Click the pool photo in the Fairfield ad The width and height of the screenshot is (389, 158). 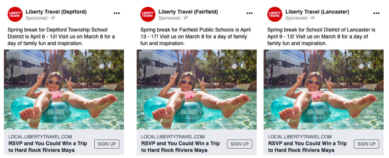tap(196, 89)
